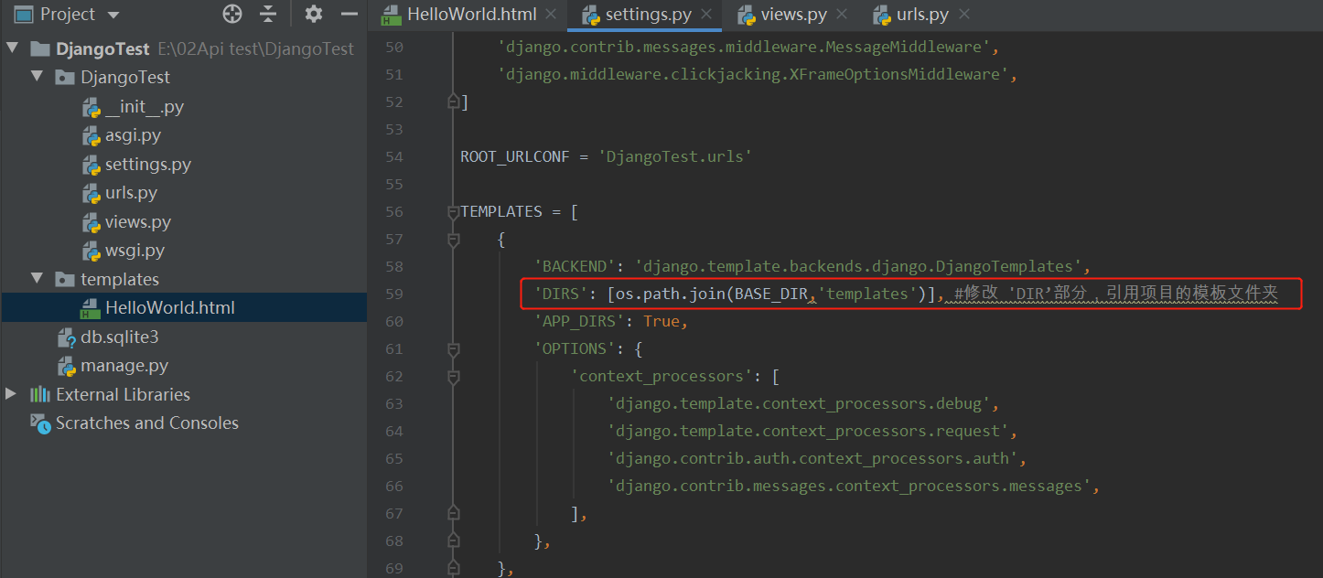The width and height of the screenshot is (1323, 578).
Task: Click the context_processors.debug string line
Action: click(x=799, y=403)
